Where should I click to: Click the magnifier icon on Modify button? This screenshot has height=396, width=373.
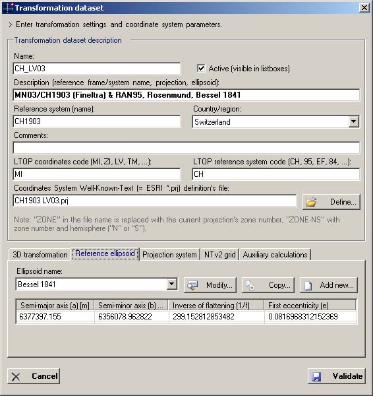(192, 285)
